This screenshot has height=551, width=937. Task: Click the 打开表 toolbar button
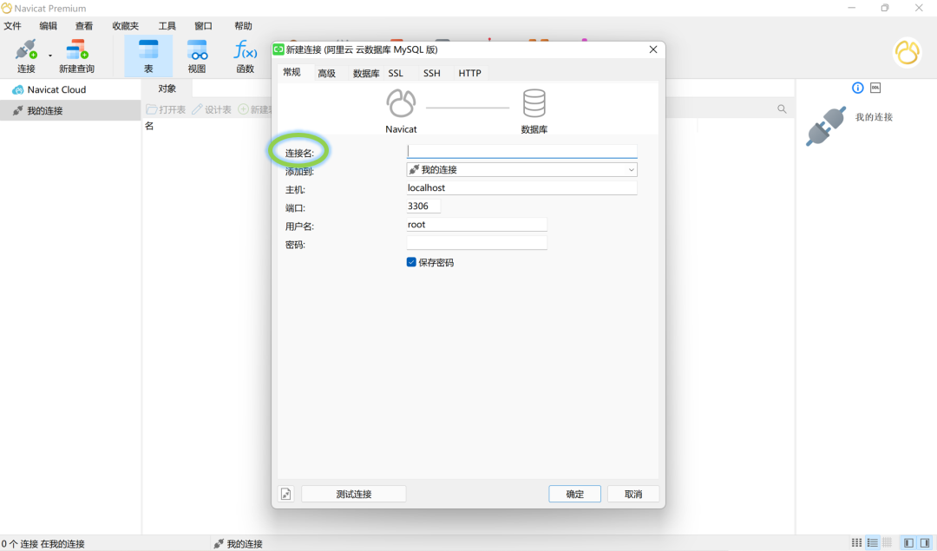click(x=166, y=109)
